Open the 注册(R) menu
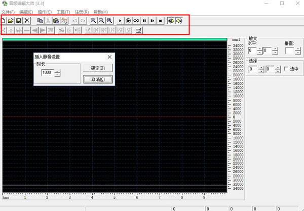 [x=82, y=12]
